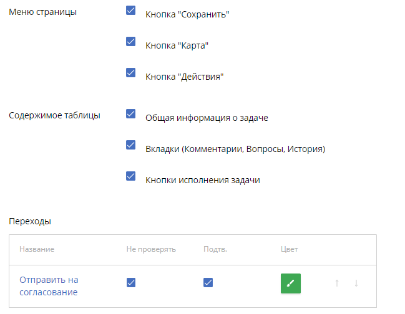Viewport: 405px width, 314px height.
Task: Click the Содержимое таблицы section label
Action: pos(55,115)
